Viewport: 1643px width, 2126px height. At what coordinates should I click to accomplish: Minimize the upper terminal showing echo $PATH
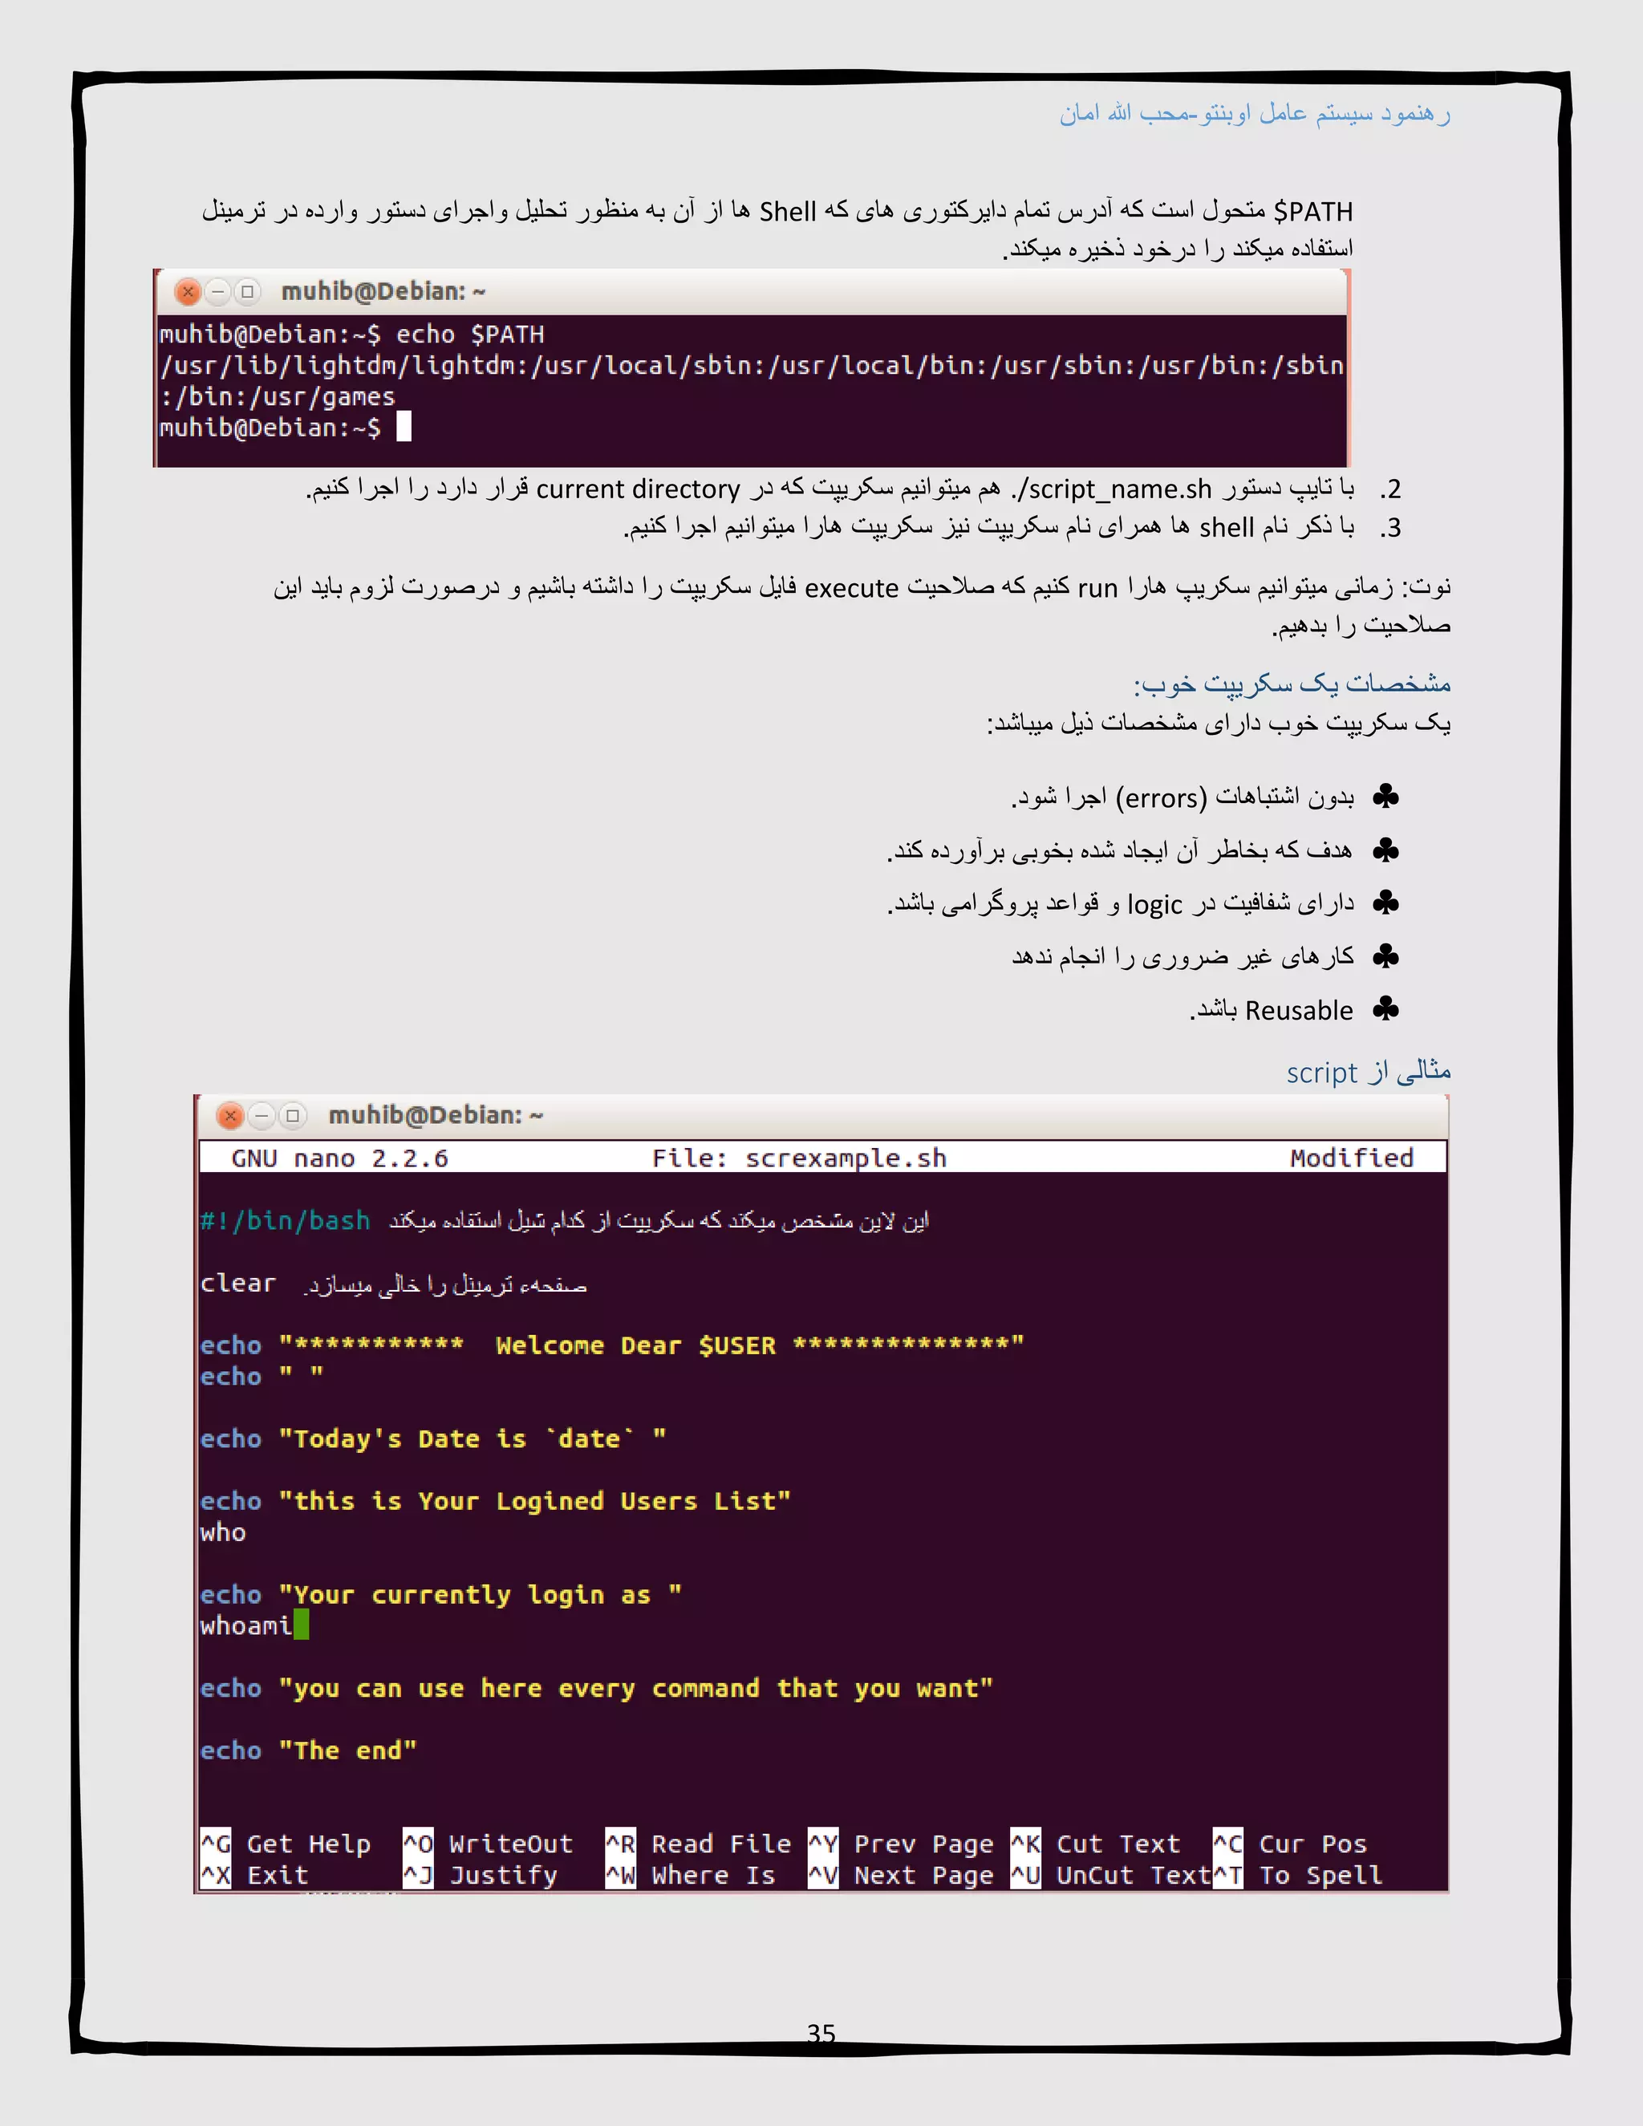click(x=218, y=291)
